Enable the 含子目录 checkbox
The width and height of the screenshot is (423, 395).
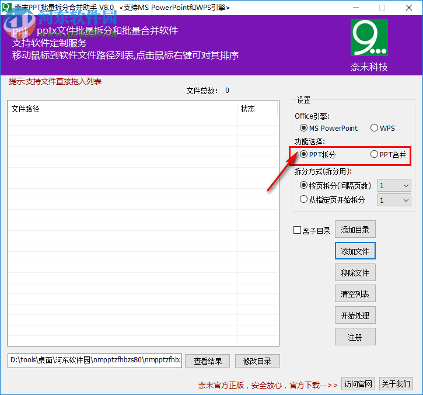point(312,230)
